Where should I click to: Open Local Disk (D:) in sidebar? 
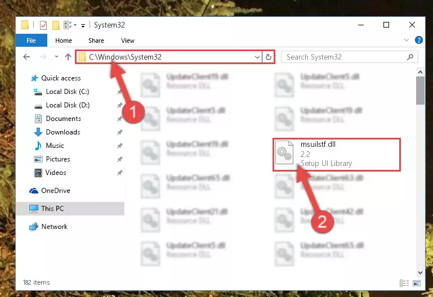68,105
